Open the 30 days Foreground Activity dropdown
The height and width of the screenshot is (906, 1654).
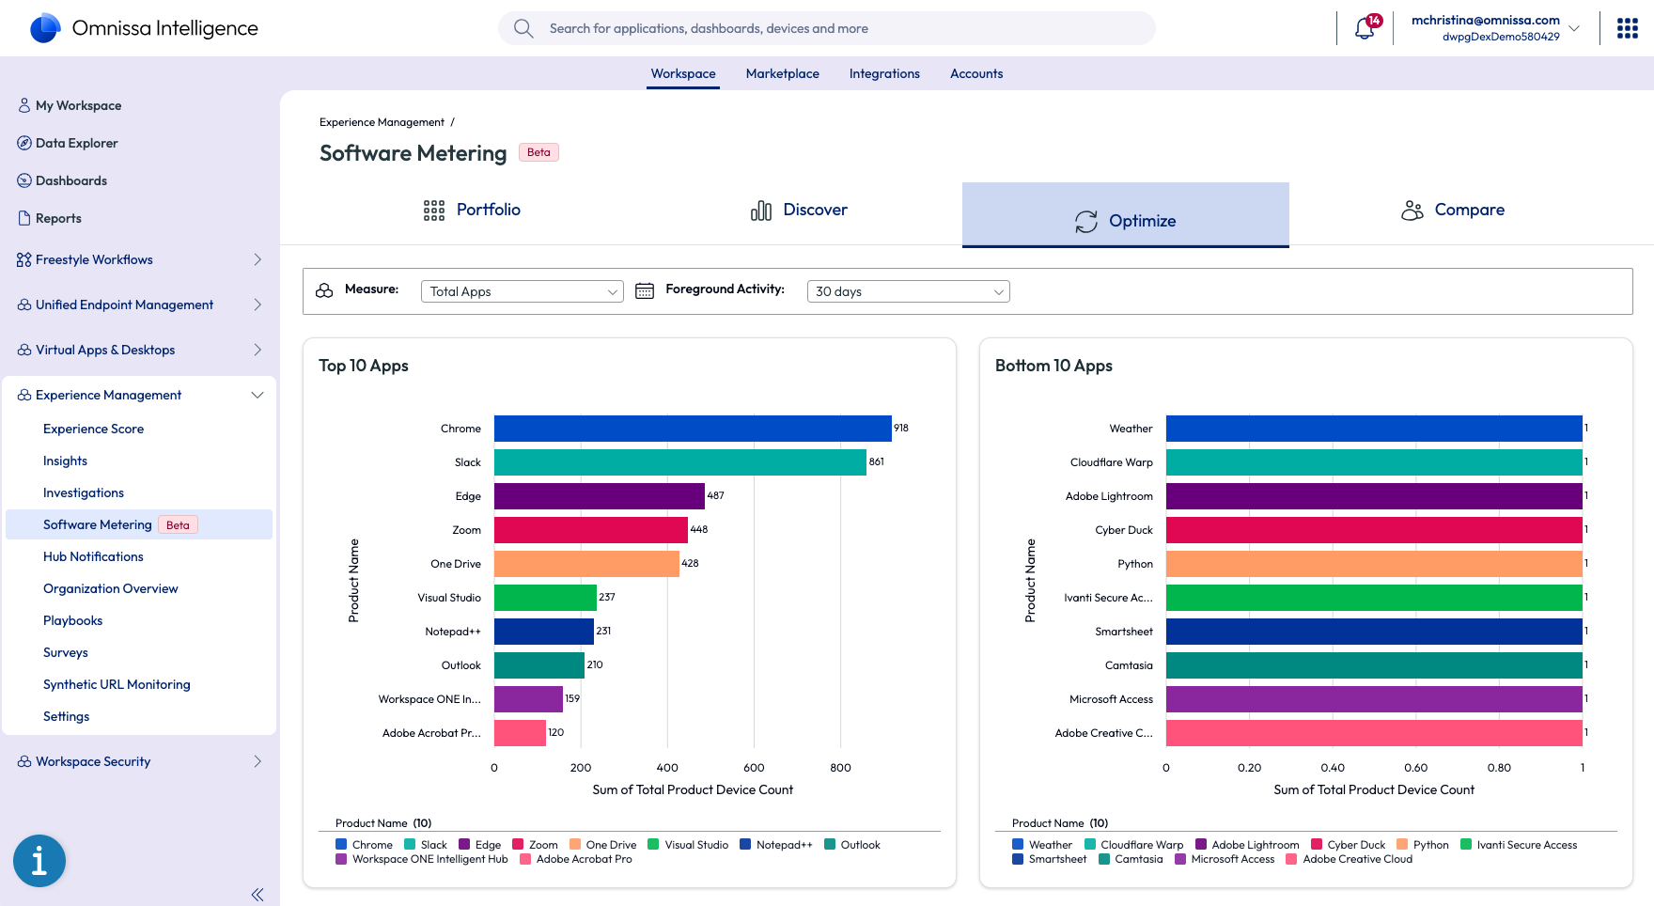pos(908,291)
